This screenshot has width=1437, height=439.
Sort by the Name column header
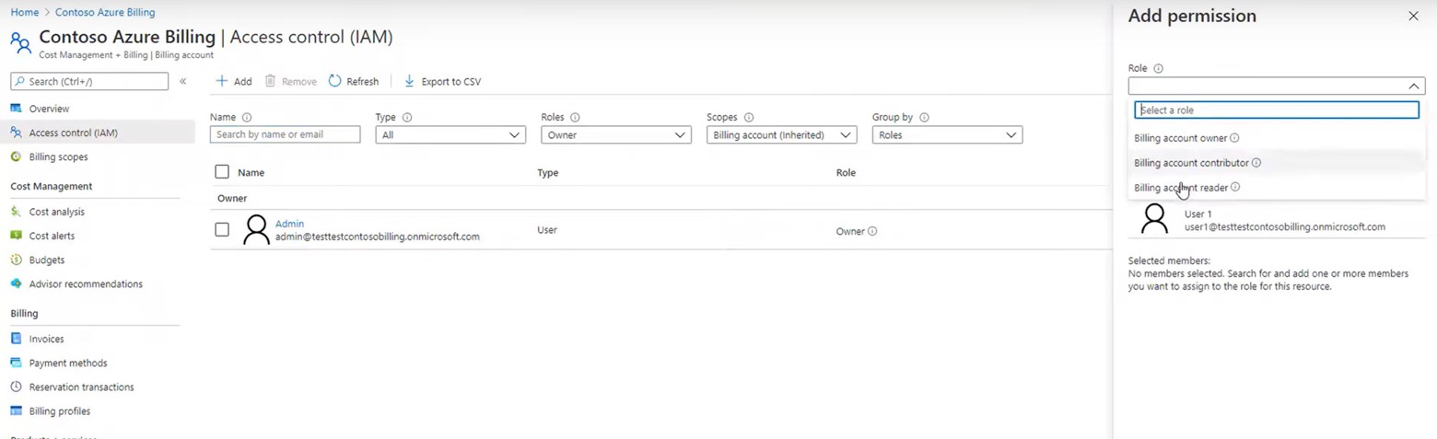251,172
